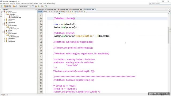Click the Stop Macro Recording icon
Viewport: 171px width, 96px height.
82,12
